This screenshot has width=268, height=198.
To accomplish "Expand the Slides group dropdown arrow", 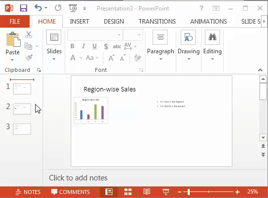I will click(54, 59).
